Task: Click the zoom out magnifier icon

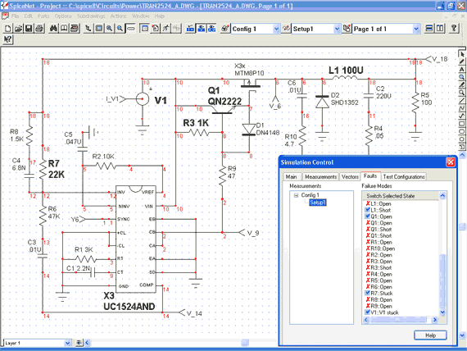Action: (x=120, y=29)
